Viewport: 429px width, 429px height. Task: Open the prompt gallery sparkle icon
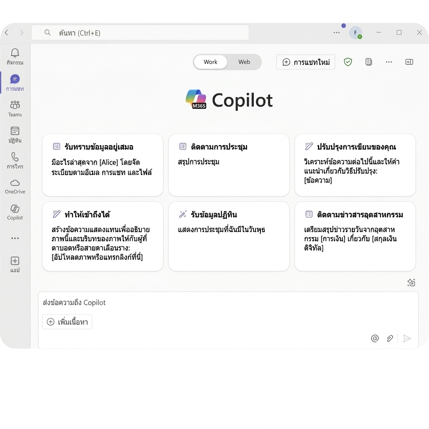411,282
